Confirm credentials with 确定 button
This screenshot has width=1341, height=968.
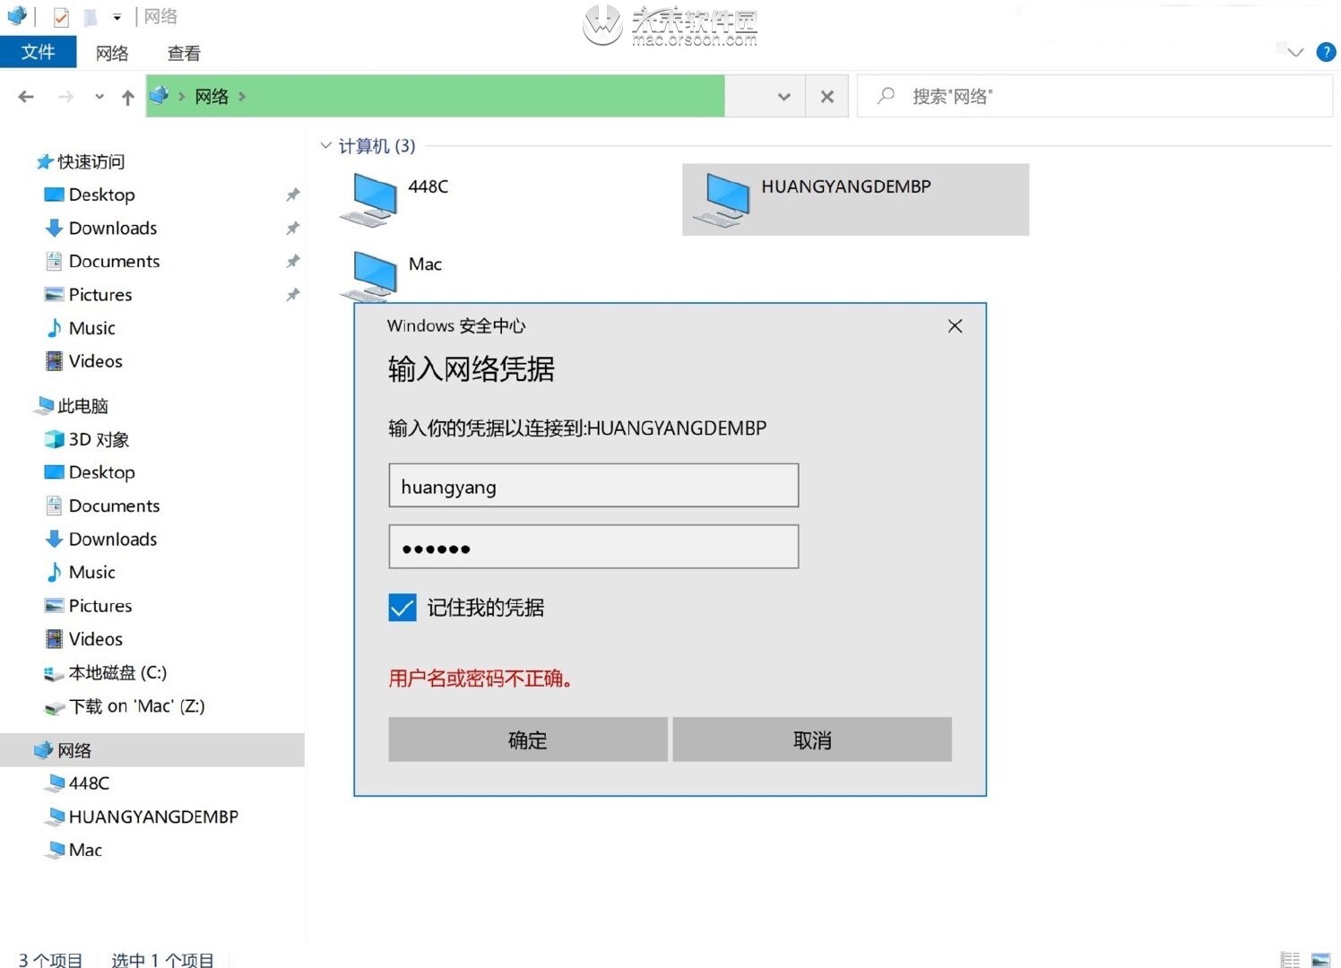pyautogui.click(x=528, y=739)
